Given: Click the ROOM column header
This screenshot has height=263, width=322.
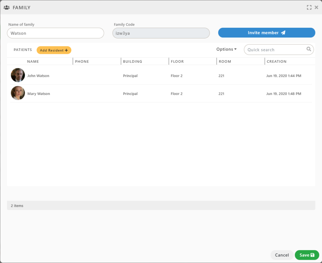Looking at the screenshot, I should pyautogui.click(x=225, y=61).
